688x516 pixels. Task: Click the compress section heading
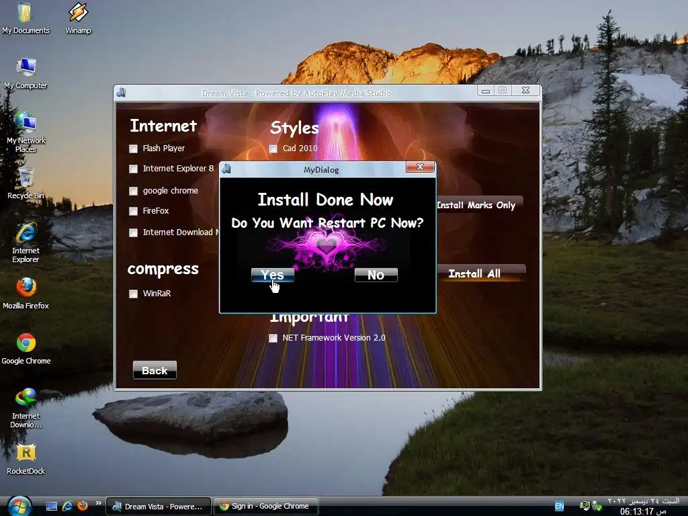[x=163, y=269]
